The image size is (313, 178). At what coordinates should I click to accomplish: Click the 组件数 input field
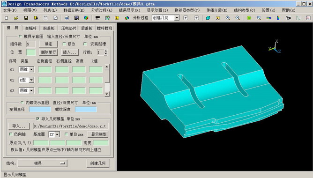[31, 44]
